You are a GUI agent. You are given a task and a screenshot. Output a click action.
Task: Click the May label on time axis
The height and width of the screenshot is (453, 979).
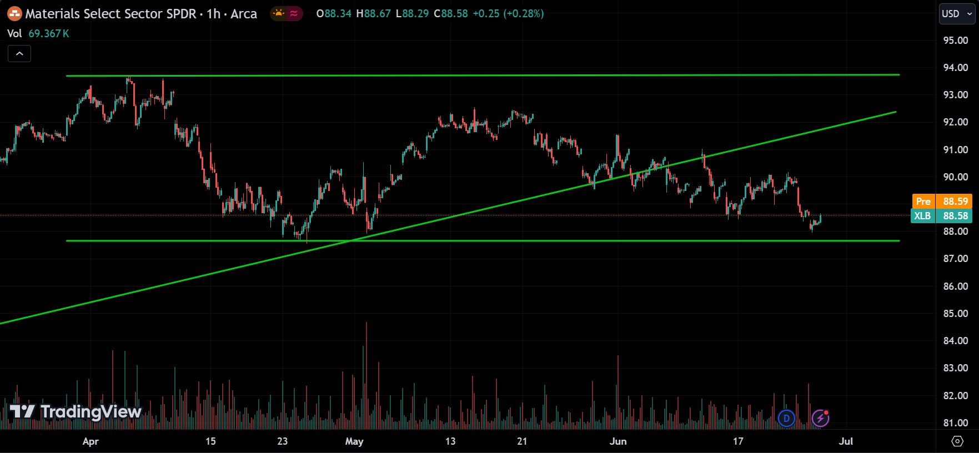pyautogui.click(x=354, y=441)
